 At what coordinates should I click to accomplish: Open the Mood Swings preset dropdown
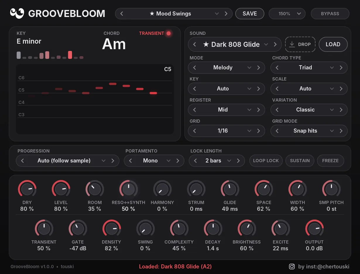(174, 13)
